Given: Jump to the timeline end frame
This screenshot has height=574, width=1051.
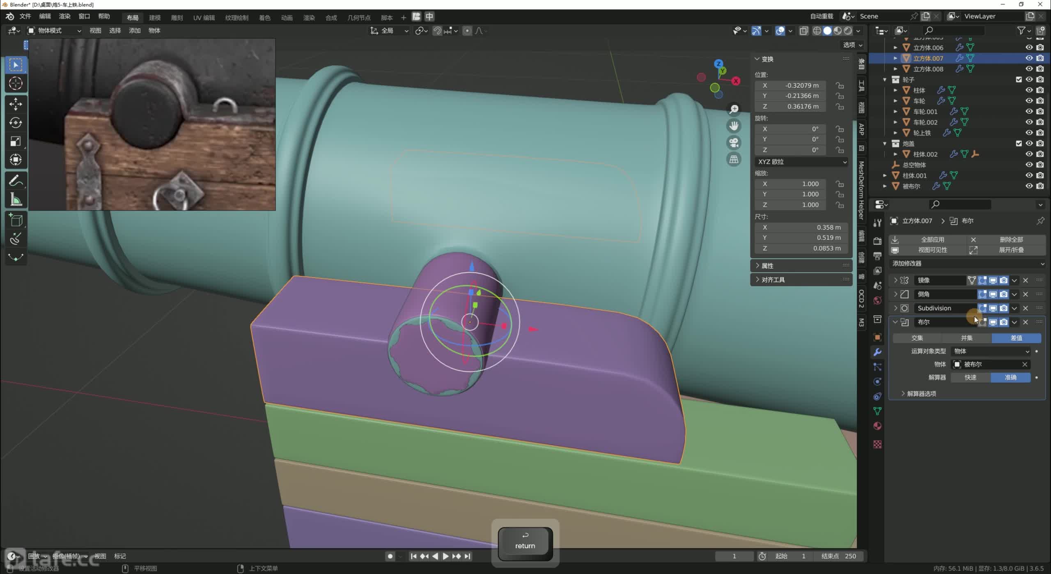Looking at the screenshot, I should pos(467,556).
